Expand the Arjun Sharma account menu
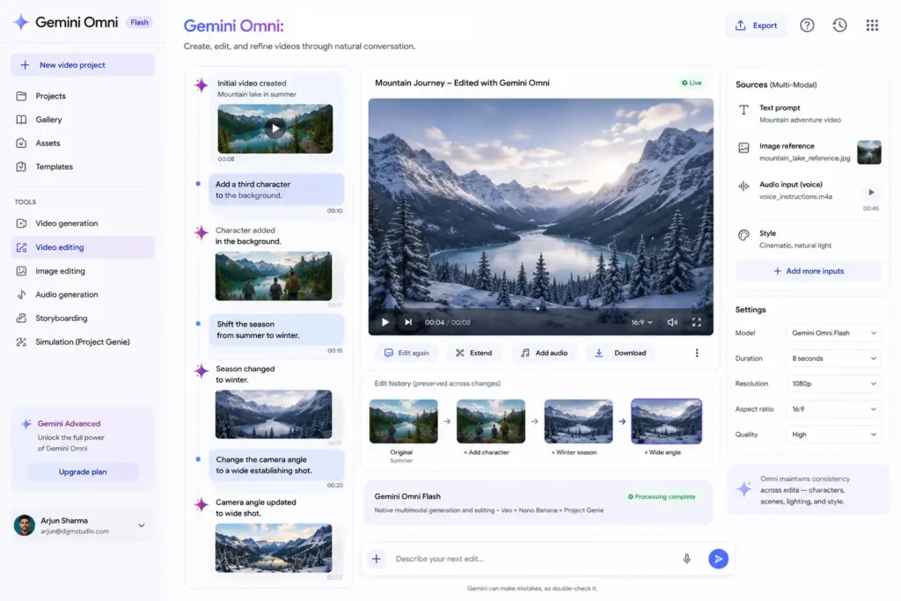 tap(142, 525)
